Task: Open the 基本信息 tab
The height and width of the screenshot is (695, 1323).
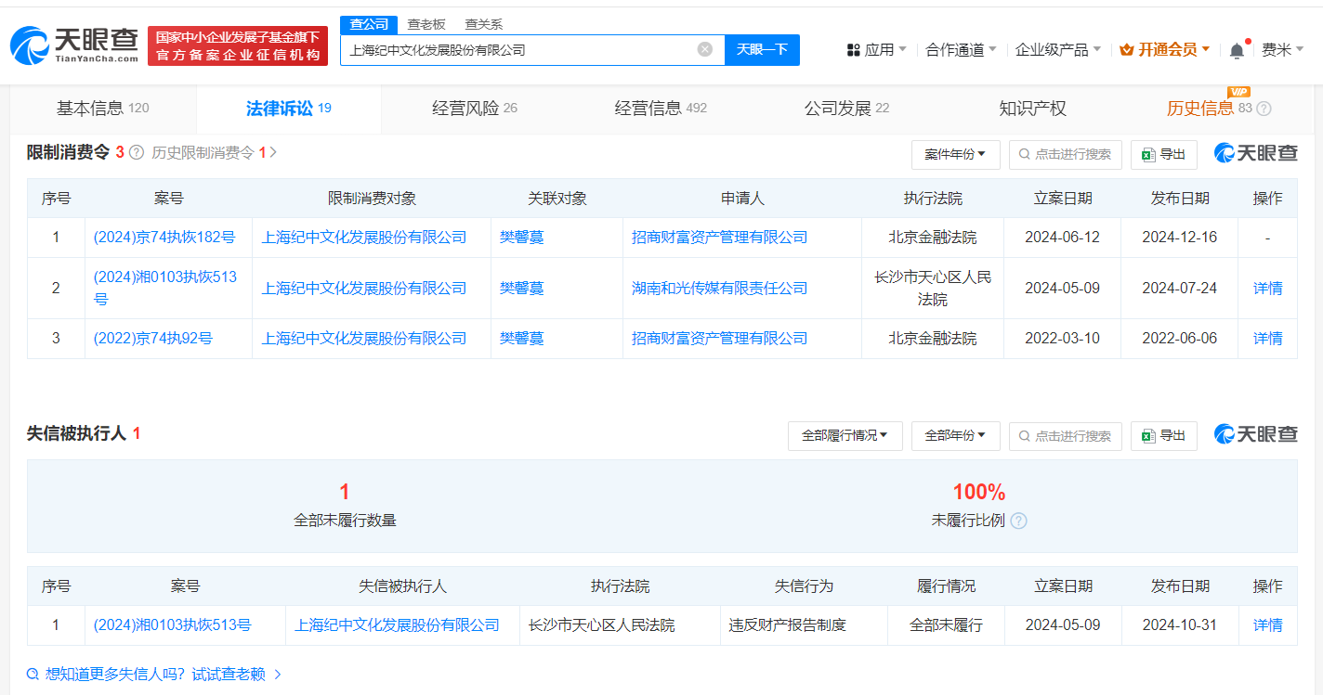Action: 103,109
